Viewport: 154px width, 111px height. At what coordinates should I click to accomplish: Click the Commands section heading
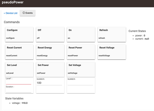click(x=12, y=22)
